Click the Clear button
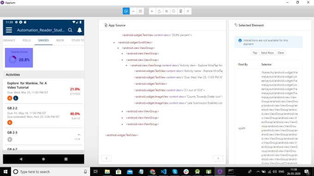Image resolution: width=314 pixels, height=176 pixels. pos(281,53)
